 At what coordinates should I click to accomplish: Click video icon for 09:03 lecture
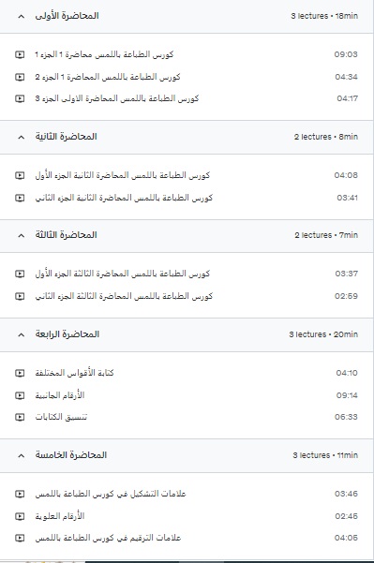pos(20,54)
